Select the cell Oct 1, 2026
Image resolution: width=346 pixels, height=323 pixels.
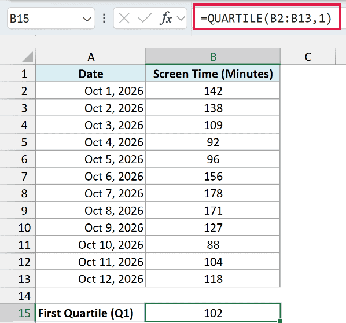91,91
